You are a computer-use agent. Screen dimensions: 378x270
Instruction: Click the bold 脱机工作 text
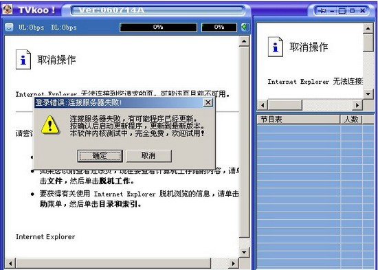[x=115, y=181]
